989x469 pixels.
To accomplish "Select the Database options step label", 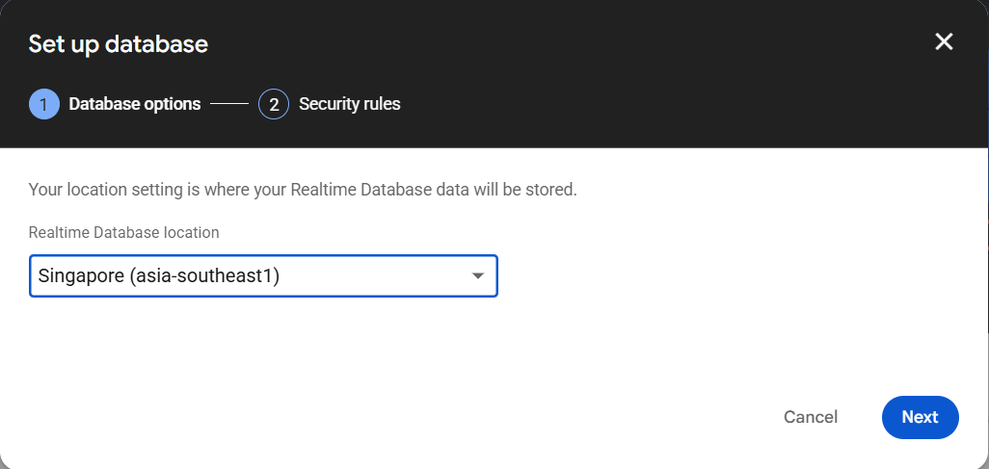I will tap(135, 104).
